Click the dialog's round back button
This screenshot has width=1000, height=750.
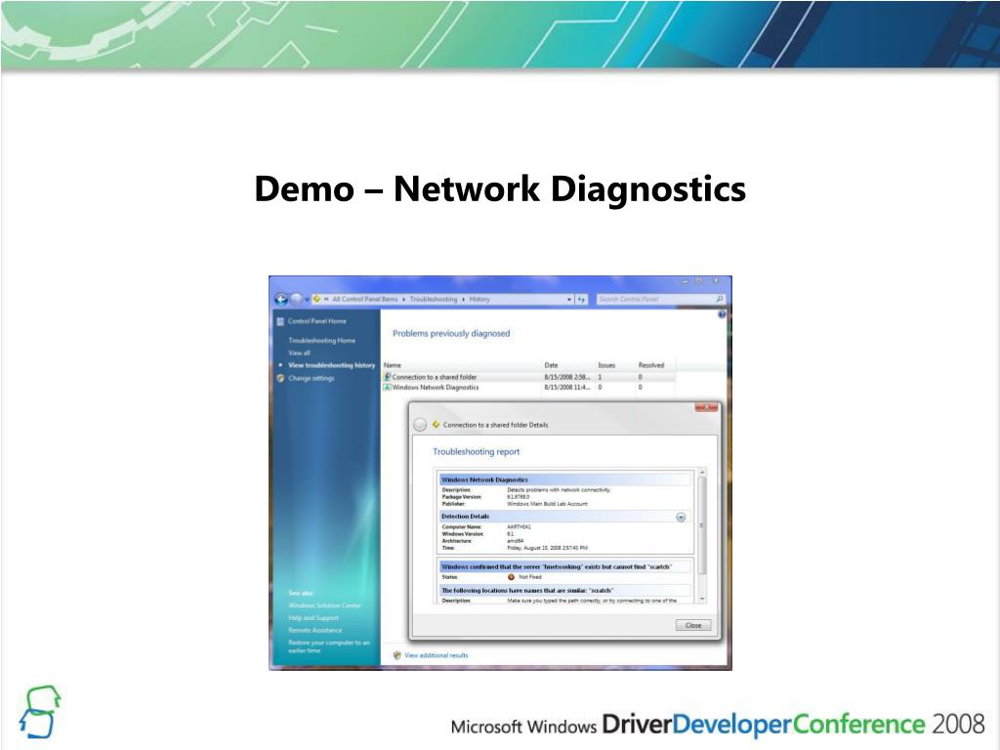pyautogui.click(x=420, y=425)
